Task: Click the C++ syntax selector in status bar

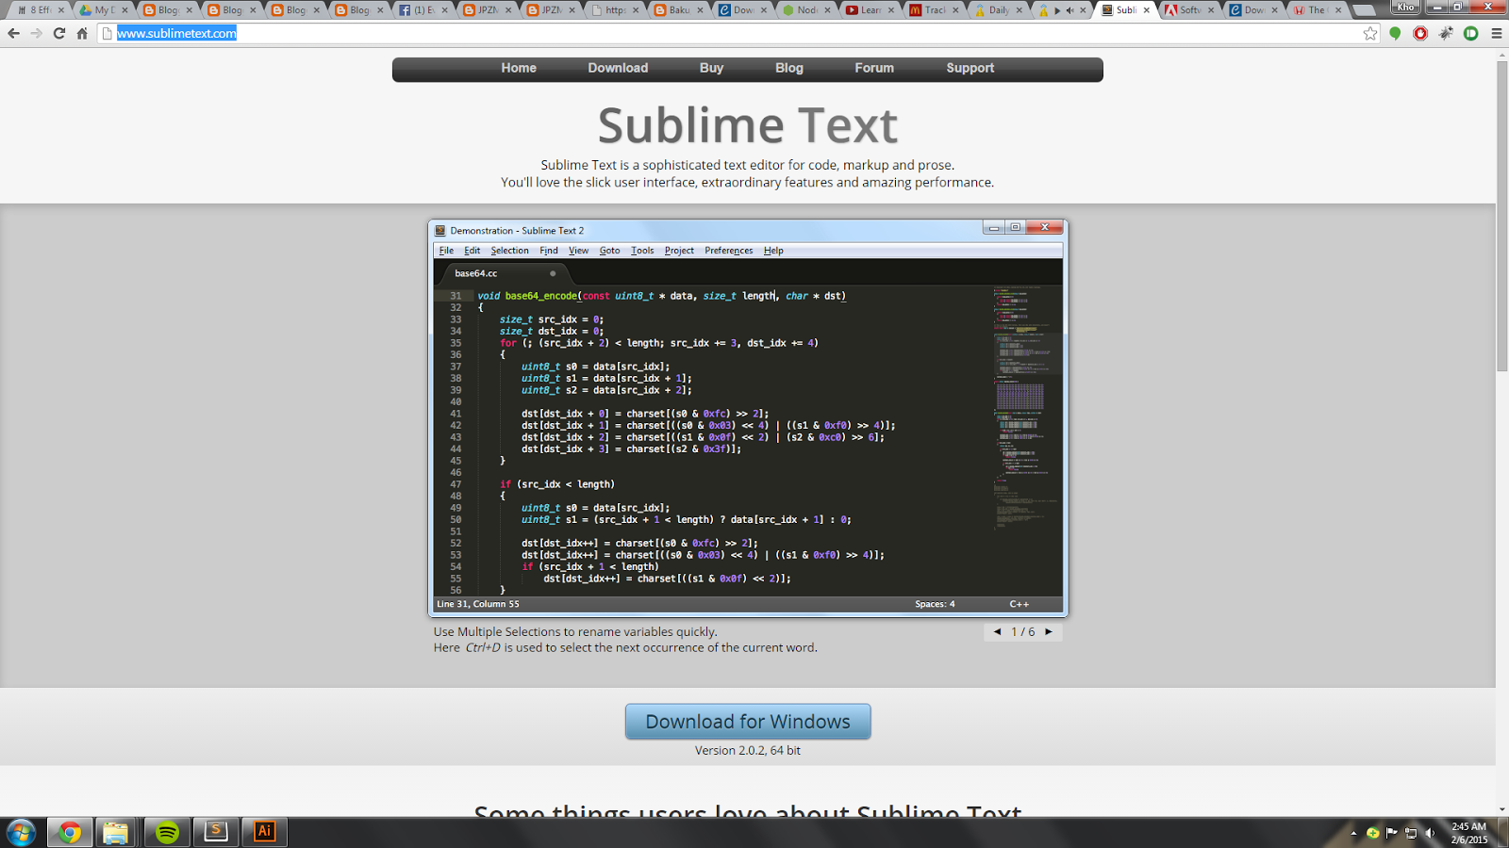Action: click(x=1020, y=604)
